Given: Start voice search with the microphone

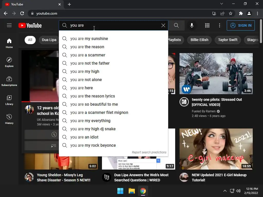Looking at the screenshot, I should 192,25.
